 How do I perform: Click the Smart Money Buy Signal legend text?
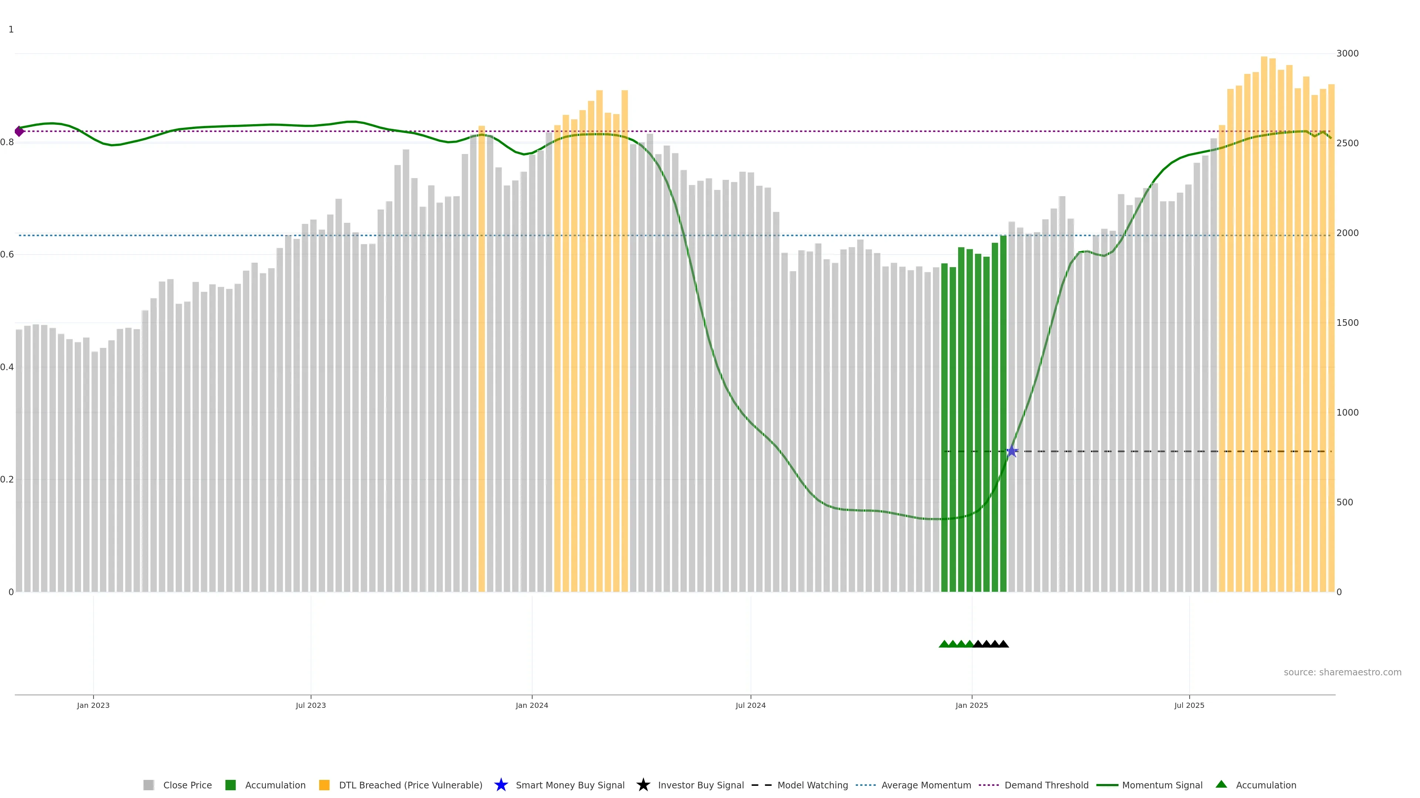click(x=570, y=785)
